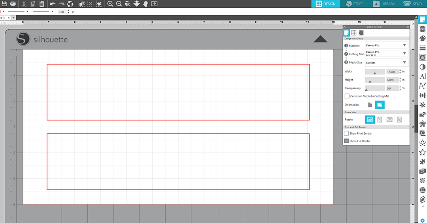Select the first Rotate view option
The width and height of the screenshot is (427, 223).
(x=370, y=119)
